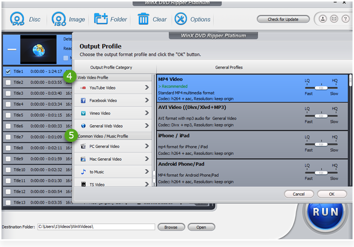Check the Title10 checkbox
Image resolution: width=354 pixels, height=247 pixels.
point(8,170)
